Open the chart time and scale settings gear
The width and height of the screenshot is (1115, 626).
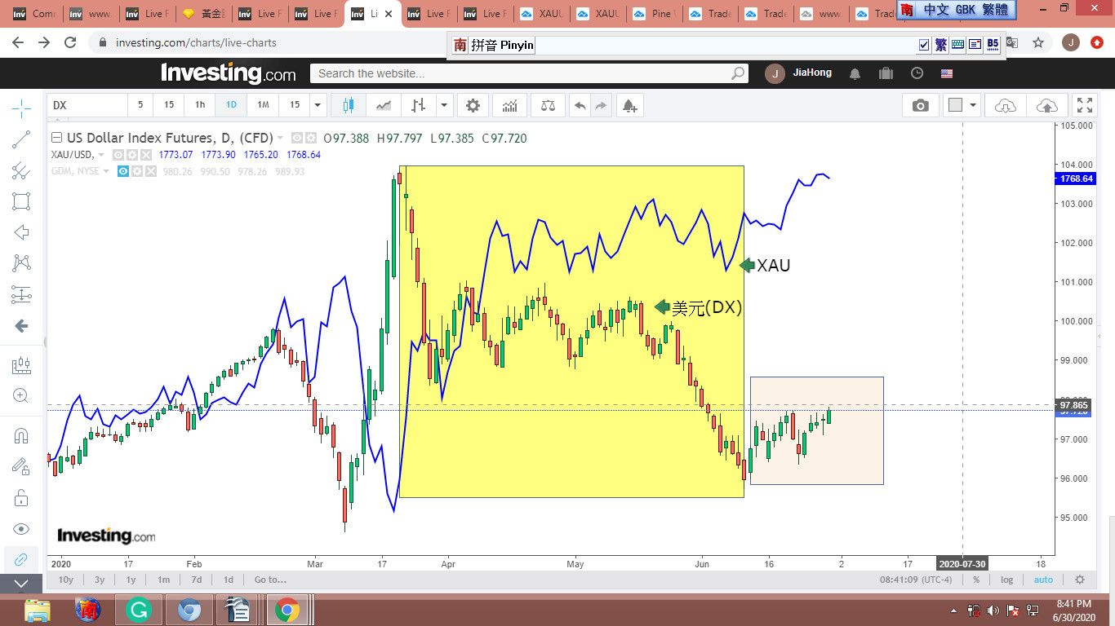(x=1080, y=580)
